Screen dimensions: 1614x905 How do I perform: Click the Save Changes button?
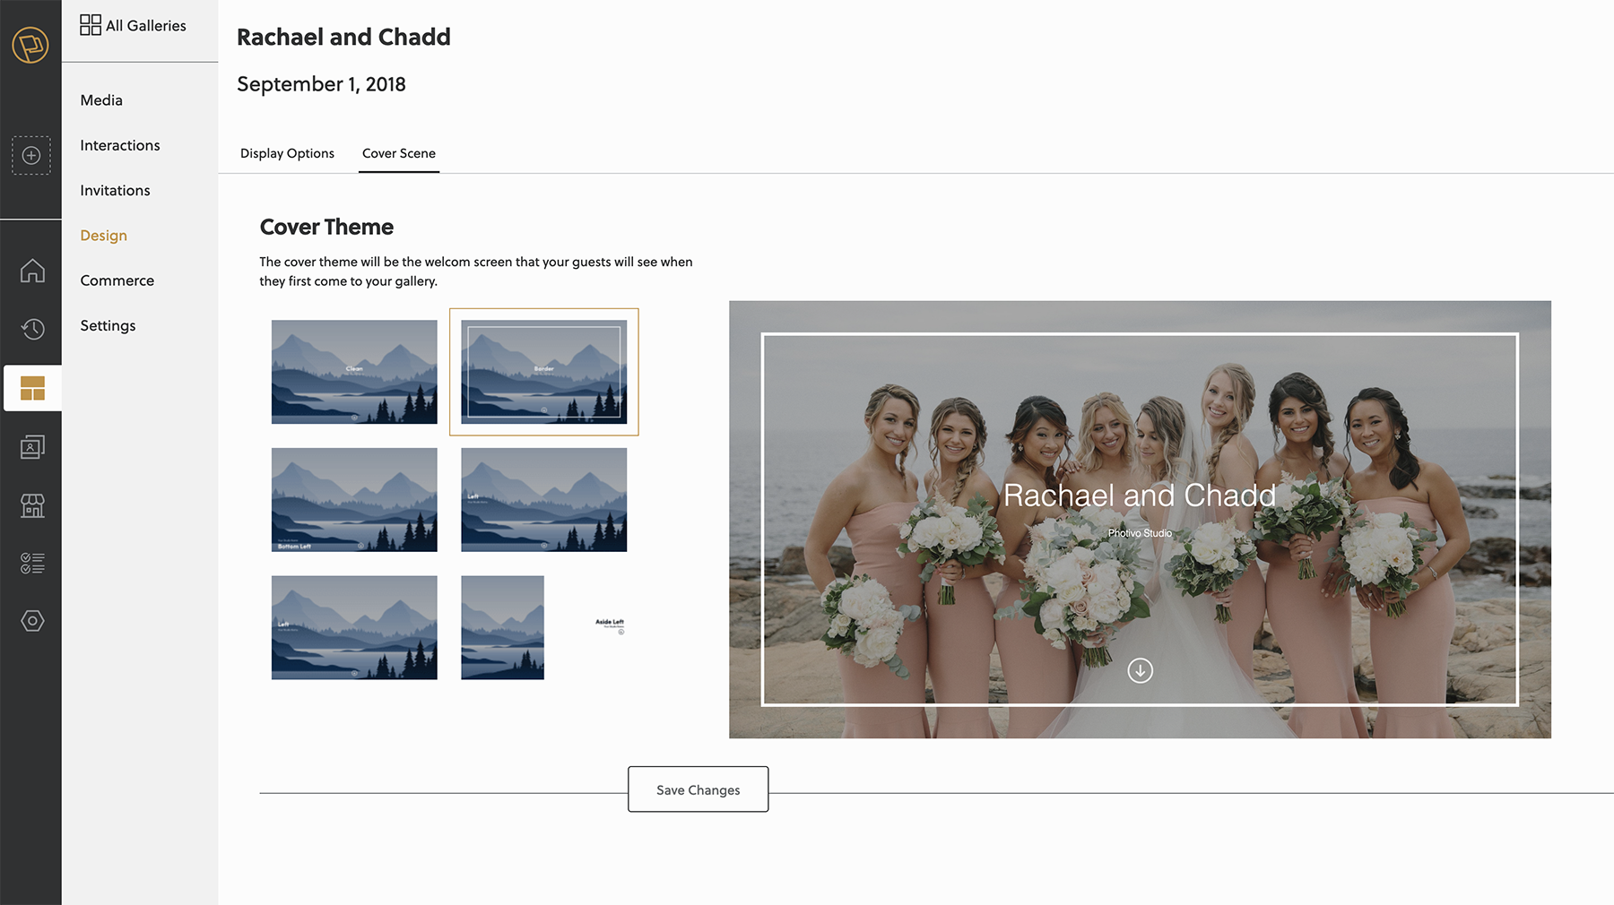click(698, 789)
